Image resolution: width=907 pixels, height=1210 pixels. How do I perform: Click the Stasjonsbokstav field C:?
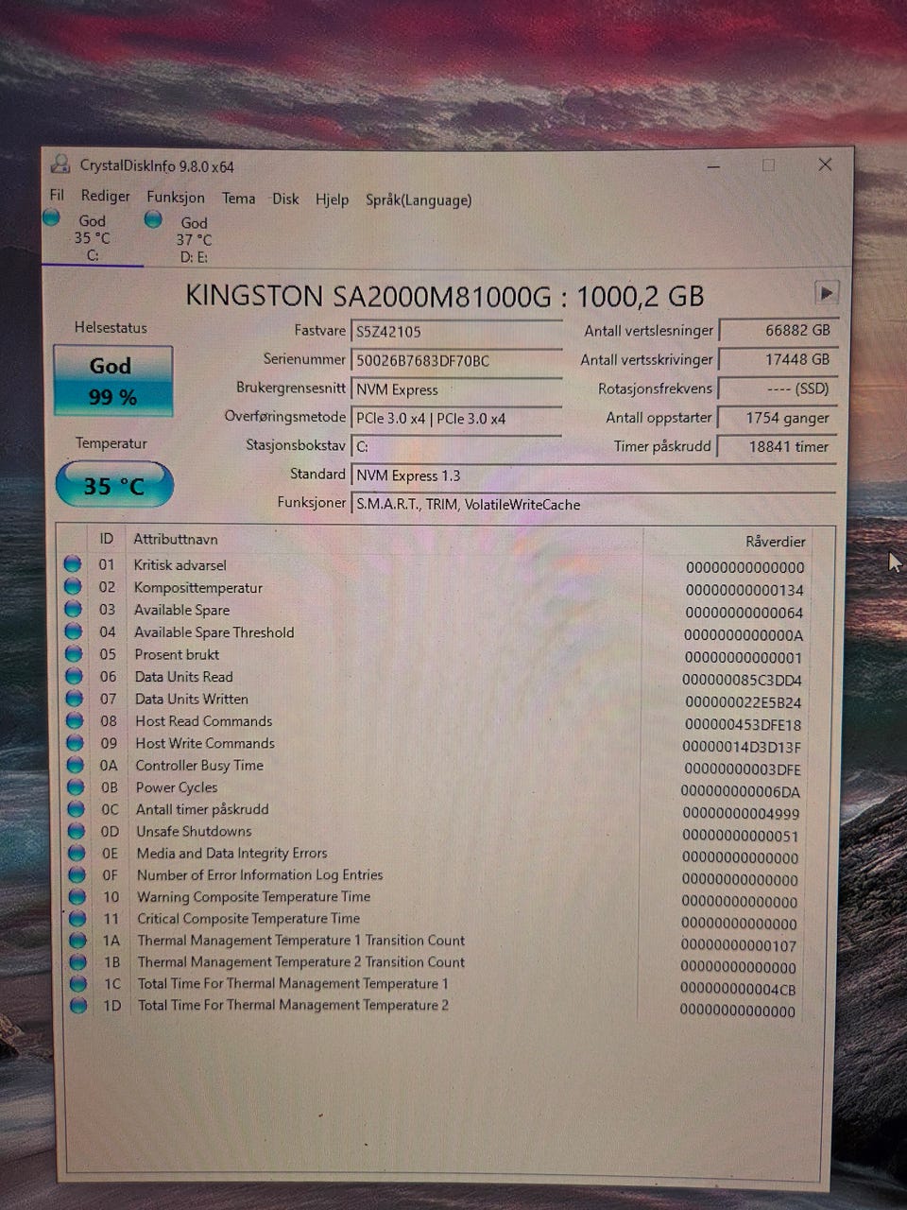[x=456, y=446]
